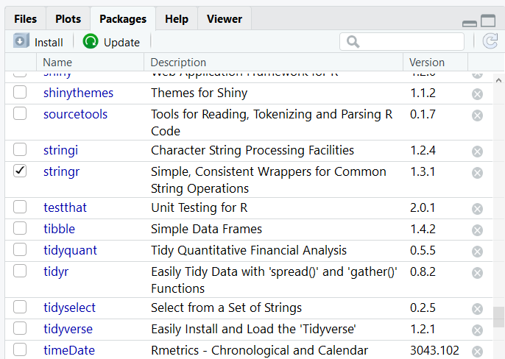Open the tidyselect package link
Screen dimensions: 505x359
point(69,308)
